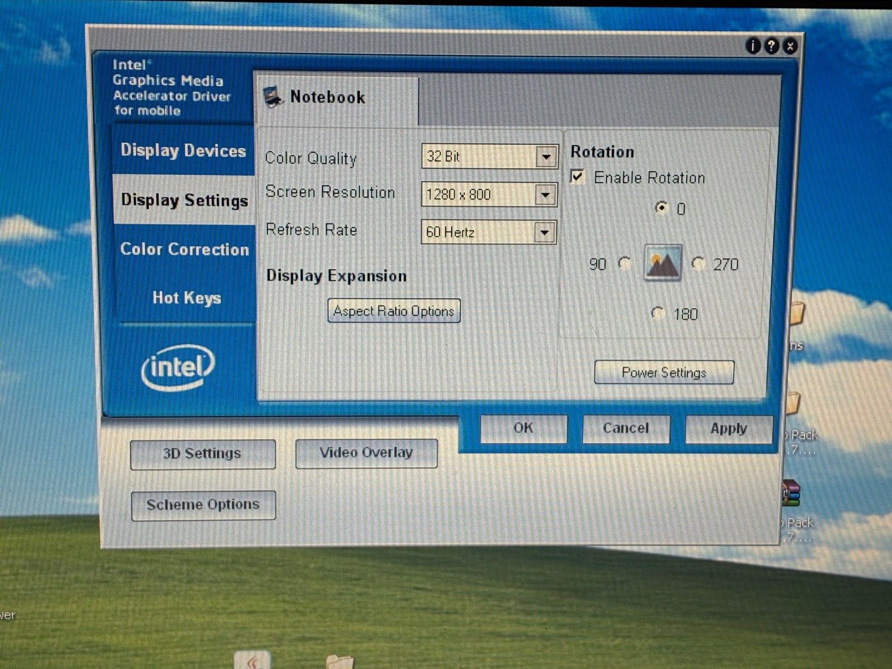Go to the Hot Keys section
The width and height of the screenshot is (892, 669).
186,298
